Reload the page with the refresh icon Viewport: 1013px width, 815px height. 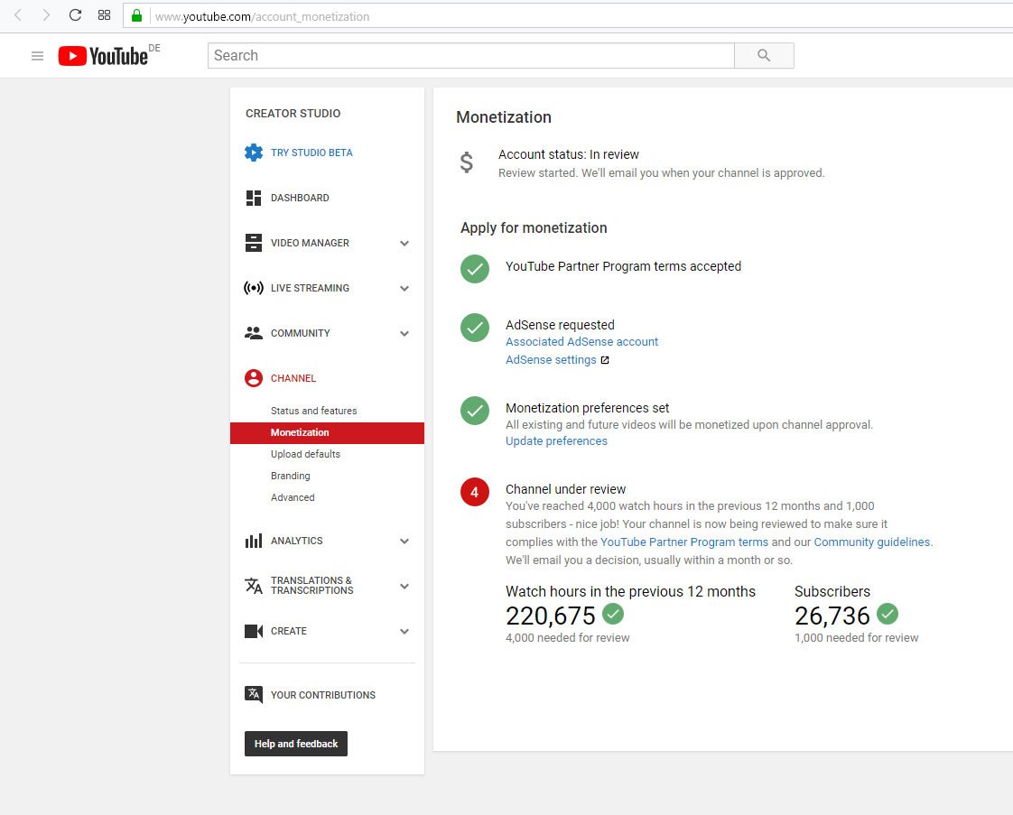click(75, 14)
